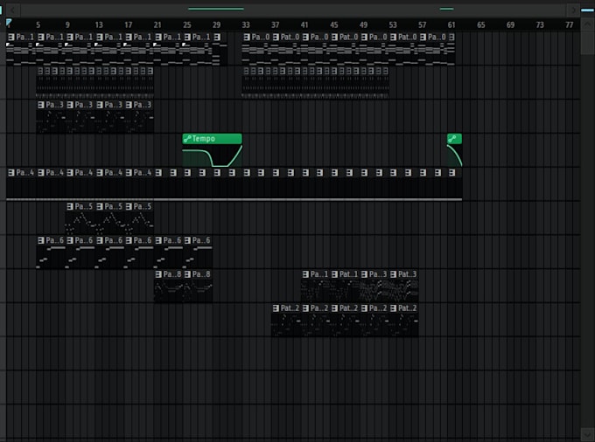The image size is (595, 442).
Task: Click the unlabeled automation clip icon at bar 61
Action: 451,139
